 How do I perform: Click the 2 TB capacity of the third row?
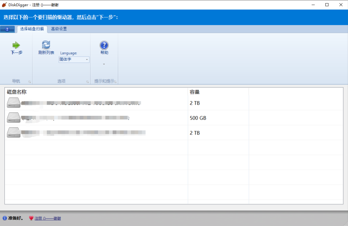tap(195, 133)
